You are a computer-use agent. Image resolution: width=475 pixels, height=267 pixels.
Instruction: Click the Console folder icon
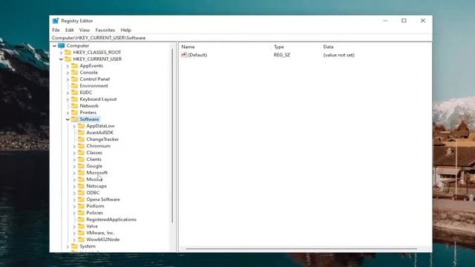[74, 73]
